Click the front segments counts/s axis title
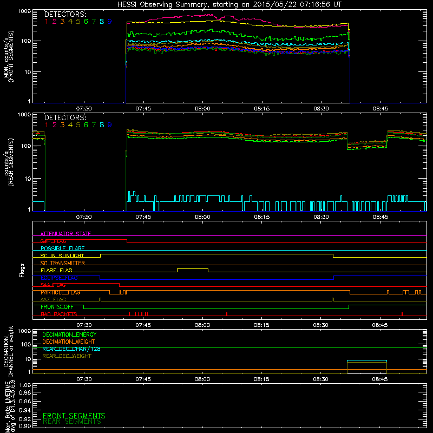 click(8, 56)
